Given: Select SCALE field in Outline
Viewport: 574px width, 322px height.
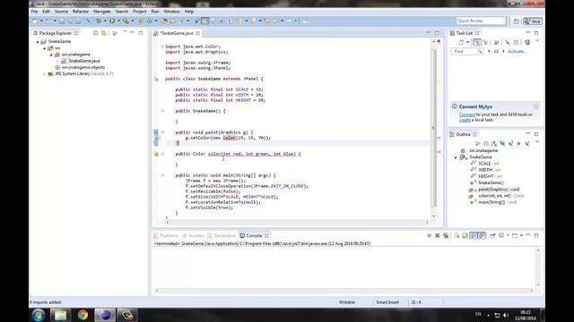Looking at the screenshot, I should (488, 164).
